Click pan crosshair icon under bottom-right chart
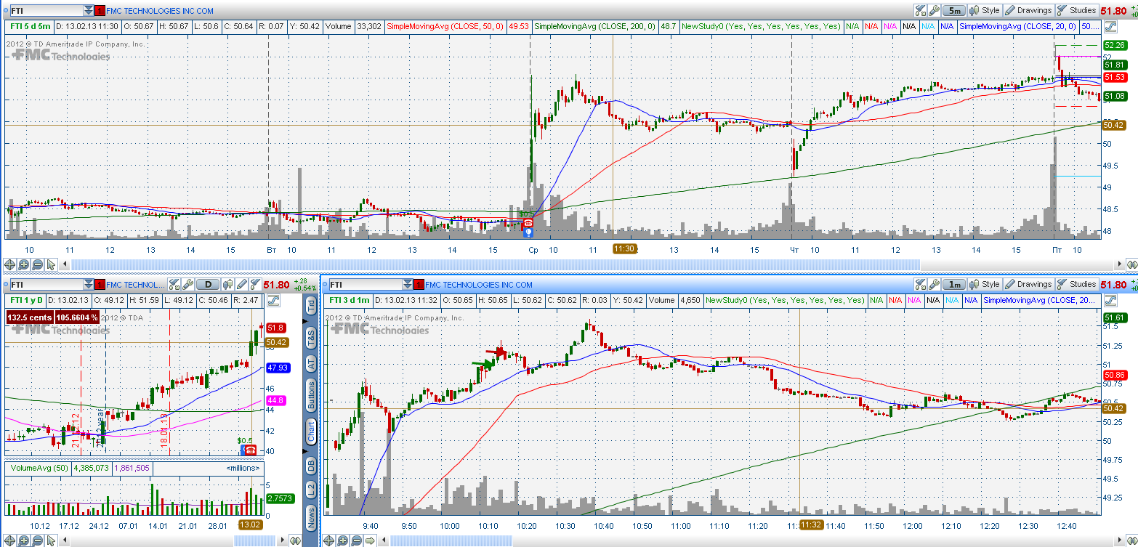The height and width of the screenshot is (547, 1138). click(329, 540)
